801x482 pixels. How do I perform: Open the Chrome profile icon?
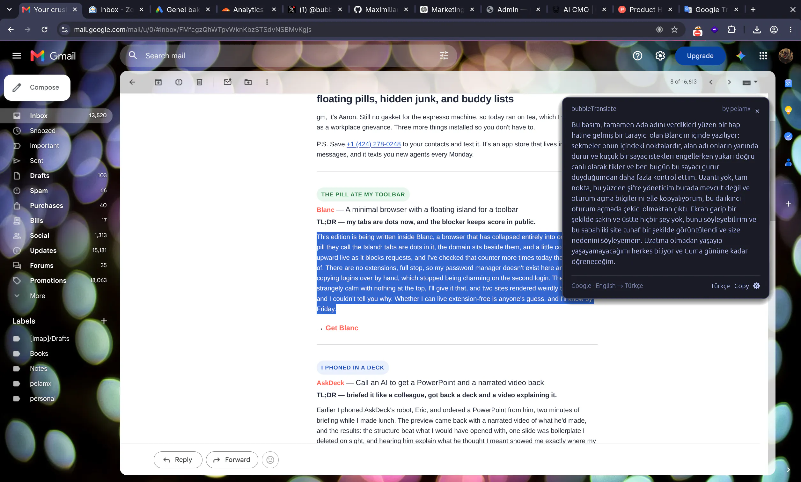pyautogui.click(x=774, y=30)
